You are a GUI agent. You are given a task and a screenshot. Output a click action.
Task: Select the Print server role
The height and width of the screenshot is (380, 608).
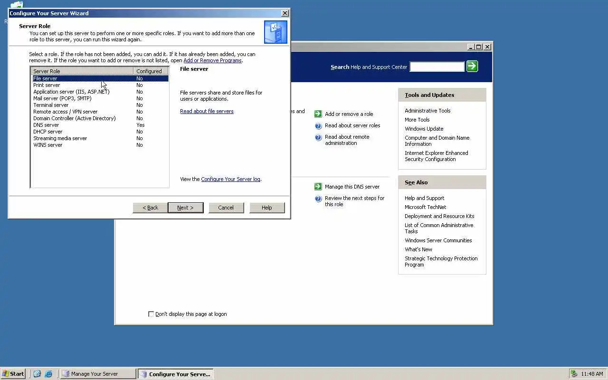tap(100, 85)
